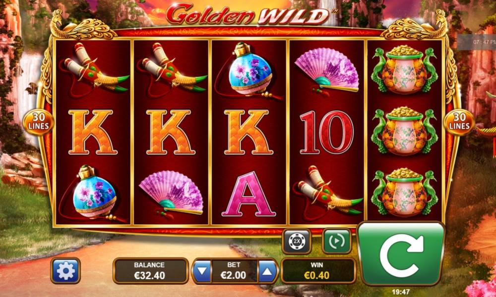Click the pink A symbol on the third reel
Image resolution: width=496 pixels, height=297 pixels.
[248, 194]
